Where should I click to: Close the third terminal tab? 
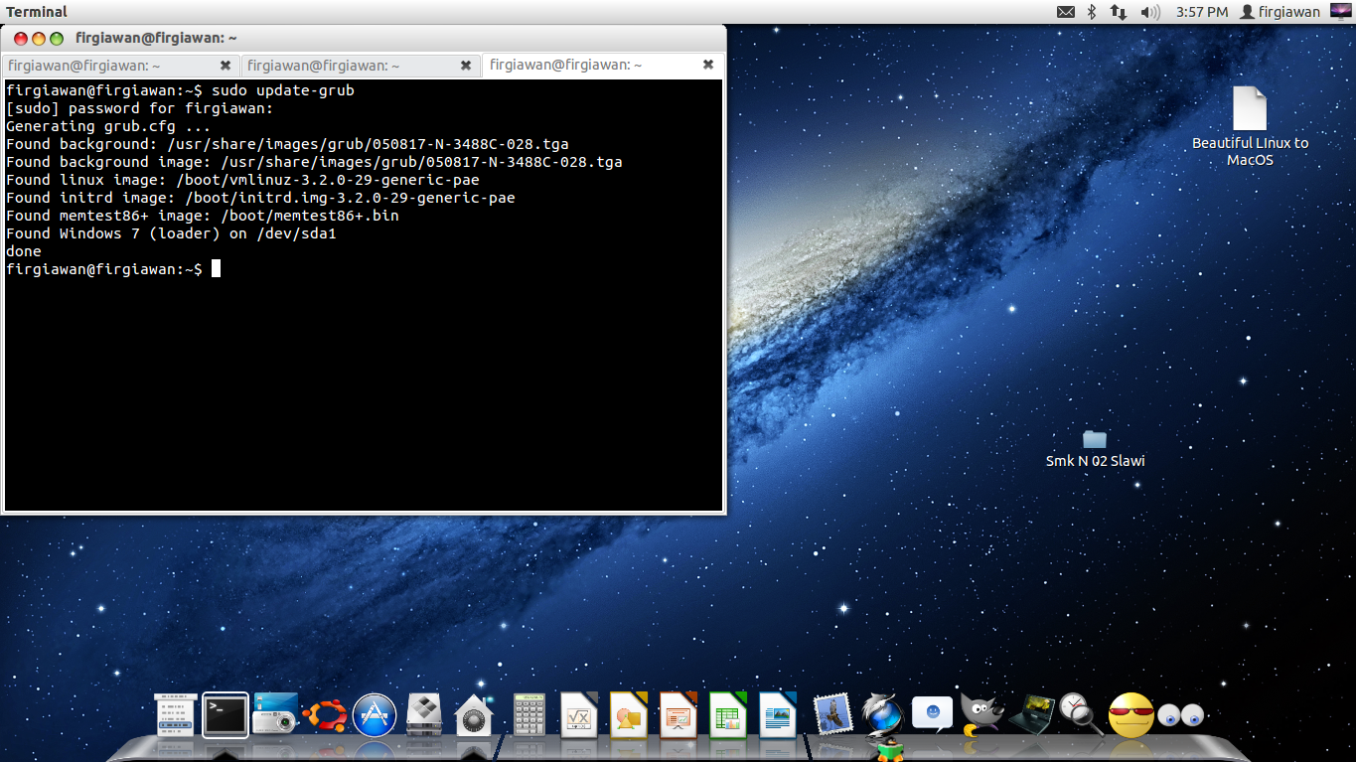(708, 65)
